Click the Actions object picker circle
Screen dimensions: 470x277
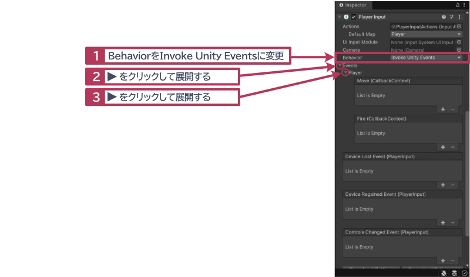tap(459, 26)
